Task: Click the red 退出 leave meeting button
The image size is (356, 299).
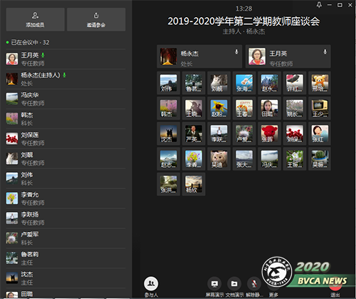Action: pyautogui.click(x=335, y=285)
